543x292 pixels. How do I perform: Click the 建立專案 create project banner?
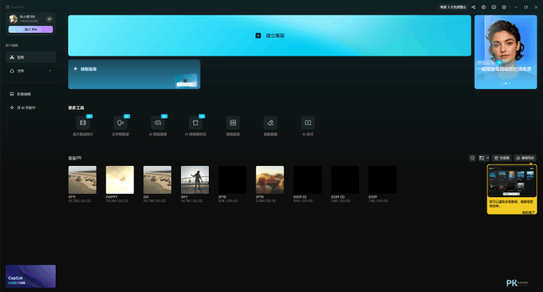tap(269, 36)
